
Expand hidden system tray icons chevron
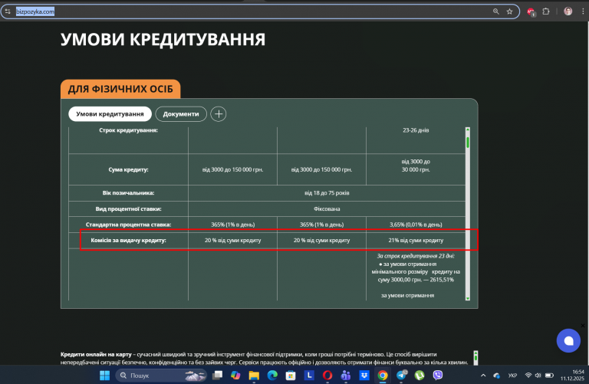point(483,376)
